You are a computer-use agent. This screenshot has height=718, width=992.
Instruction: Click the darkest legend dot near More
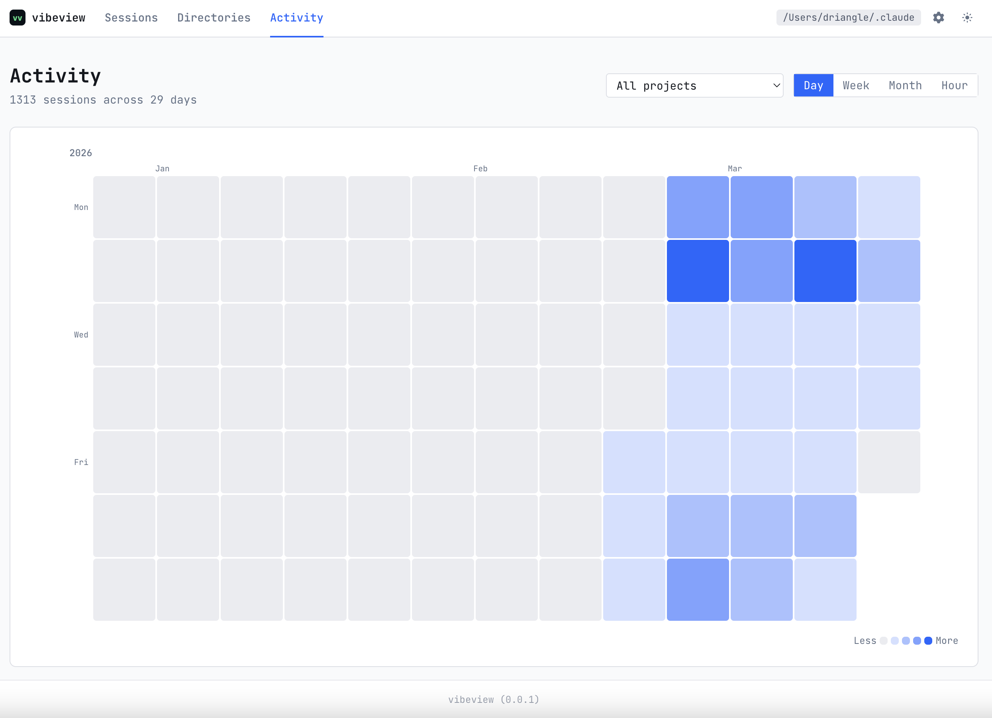tap(928, 641)
